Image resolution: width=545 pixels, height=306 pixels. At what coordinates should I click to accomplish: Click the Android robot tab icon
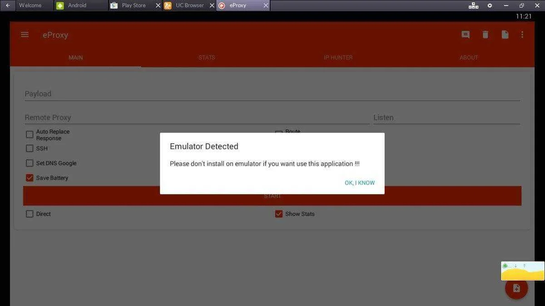[x=60, y=5]
